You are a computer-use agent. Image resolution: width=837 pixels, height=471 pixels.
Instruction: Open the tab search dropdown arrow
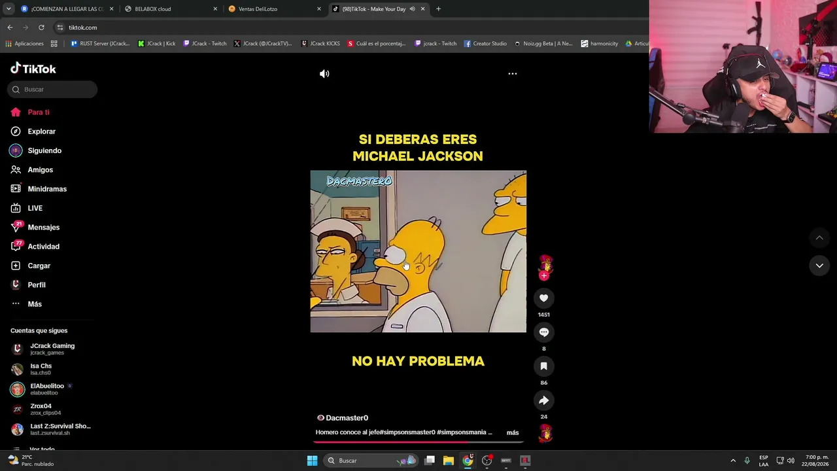[x=9, y=9]
